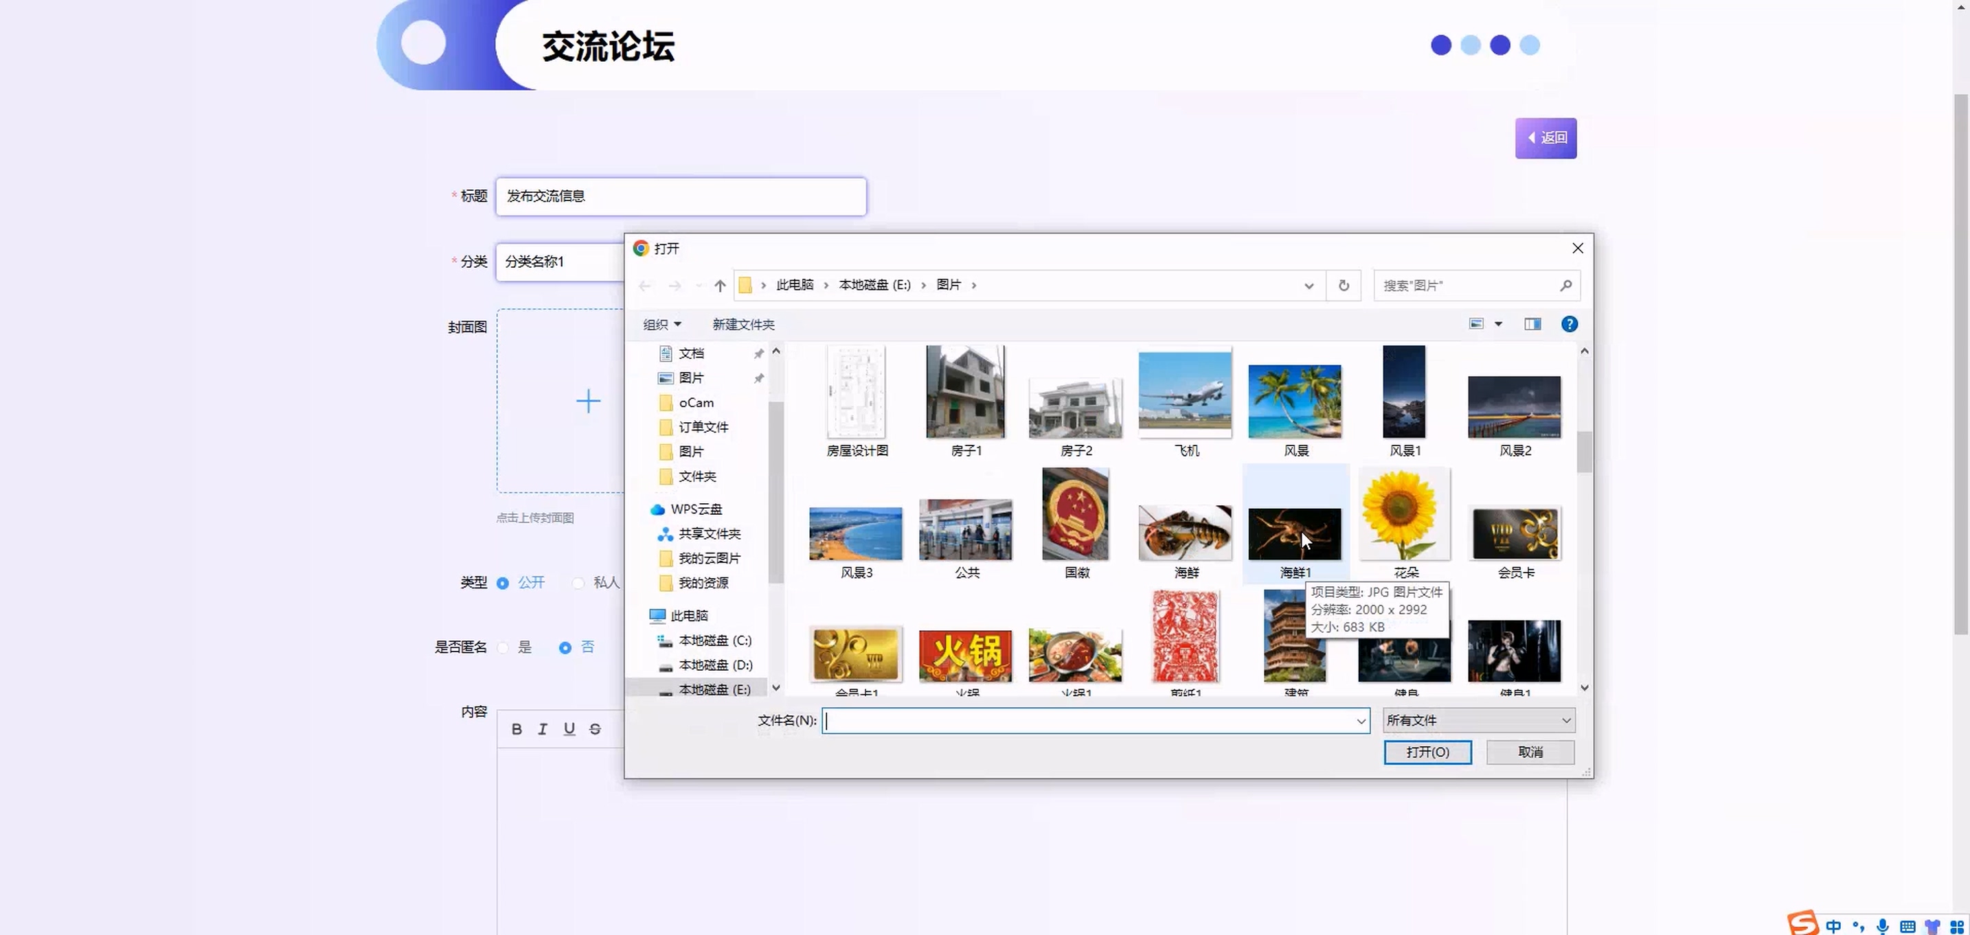This screenshot has height=935, width=1970.
Task: Go up one folder level
Action: [x=720, y=285]
